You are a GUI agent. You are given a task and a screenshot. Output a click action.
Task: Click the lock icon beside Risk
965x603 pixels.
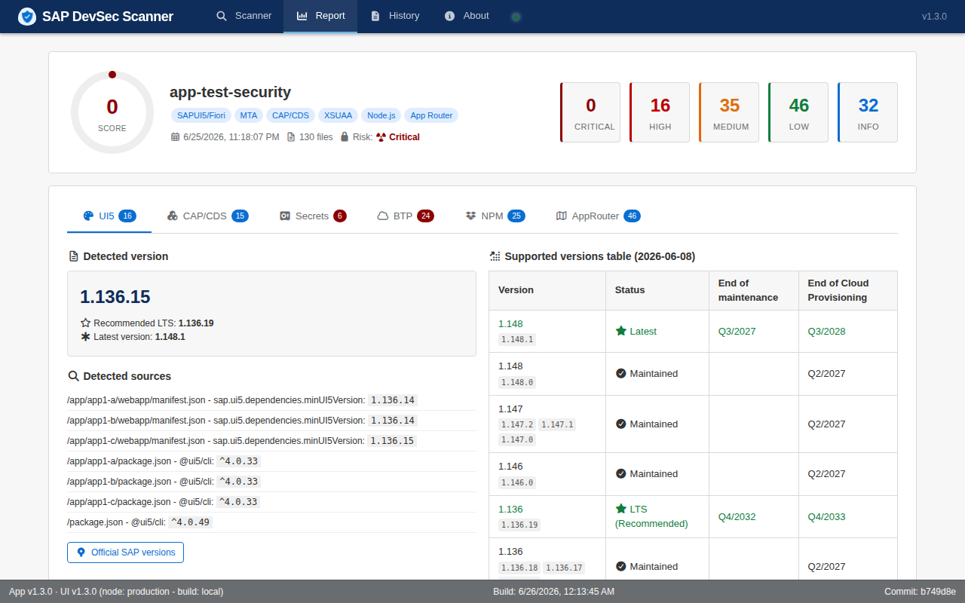(x=345, y=137)
